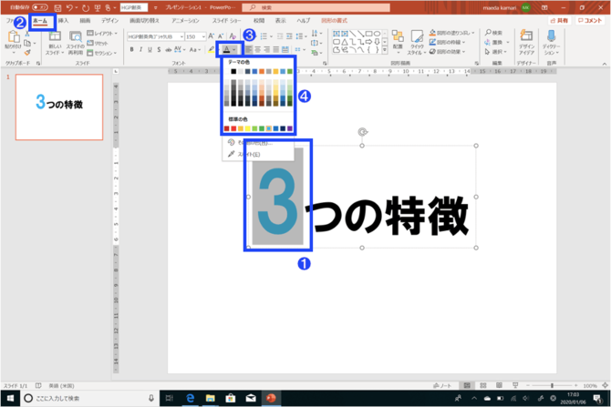Align text left

(x=248, y=49)
